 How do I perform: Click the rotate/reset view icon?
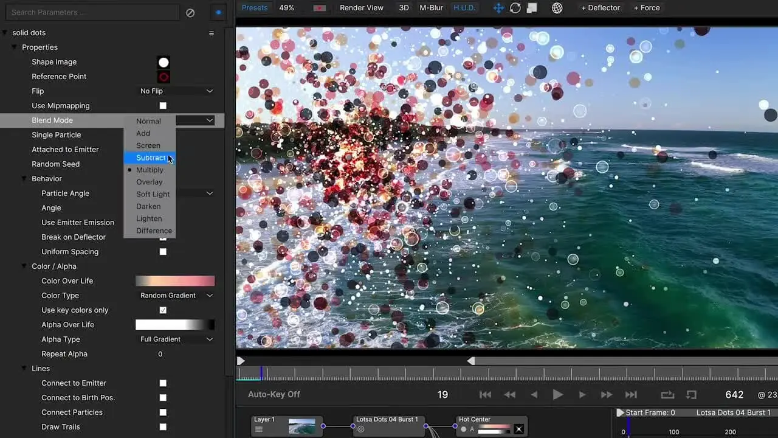(515, 8)
